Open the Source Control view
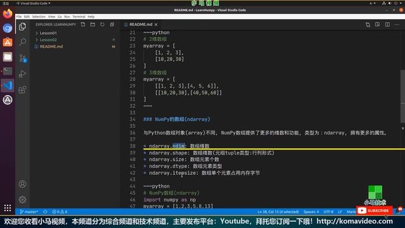Screen dimensions: 405x228 [x=23, y=58]
